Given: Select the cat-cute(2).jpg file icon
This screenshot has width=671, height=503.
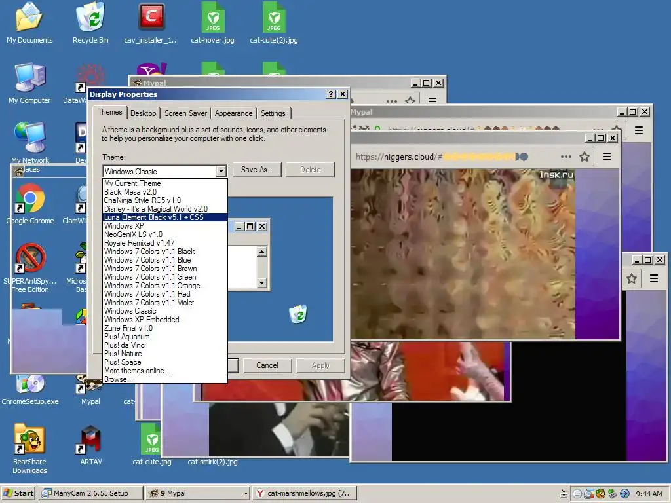Looking at the screenshot, I should click(x=274, y=24).
